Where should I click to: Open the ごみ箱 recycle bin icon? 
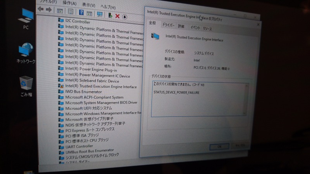[x=26, y=86]
